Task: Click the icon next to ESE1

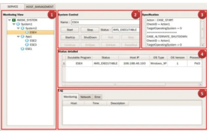Action: pos(23,49)
